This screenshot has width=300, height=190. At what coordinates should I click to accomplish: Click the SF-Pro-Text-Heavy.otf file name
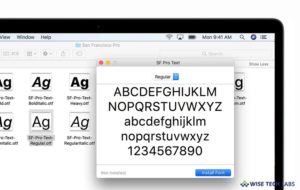click(x=79, y=101)
